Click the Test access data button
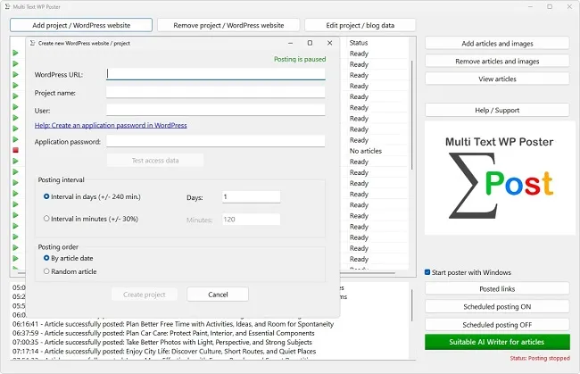Viewport: 580px width, 374px height. [x=155, y=161]
